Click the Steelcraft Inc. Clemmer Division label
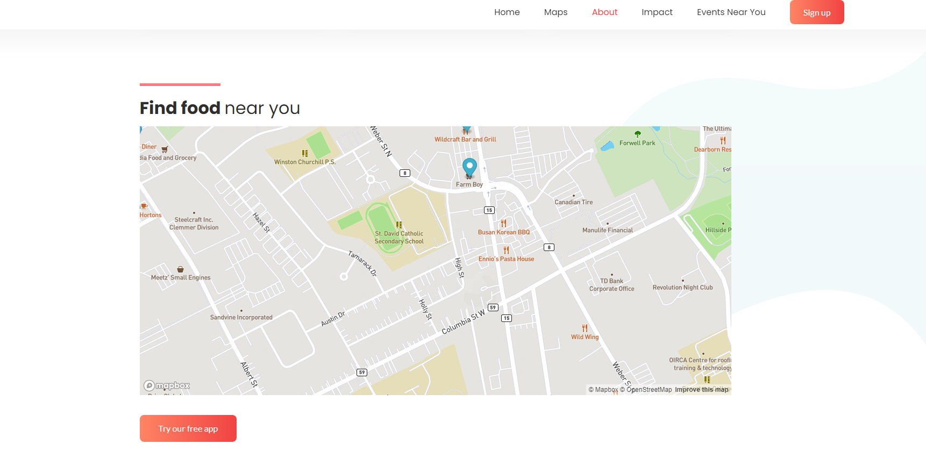926x451 pixels. click(194, 224)
